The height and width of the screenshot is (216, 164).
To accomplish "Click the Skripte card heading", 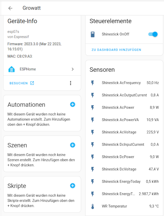I will tap(17, 186).
